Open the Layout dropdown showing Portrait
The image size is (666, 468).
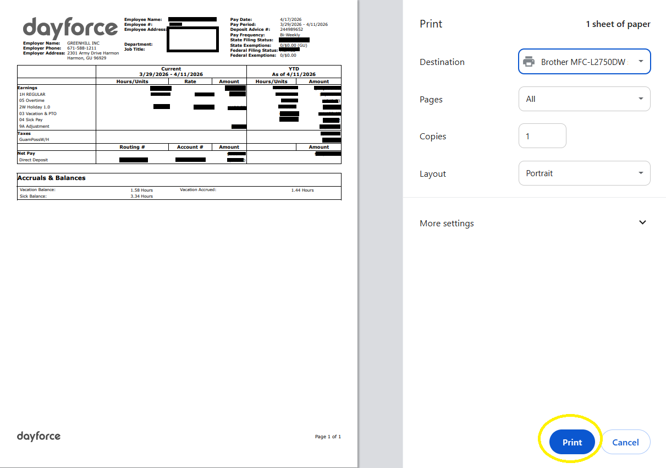pyautogui.click(x=584, y=173)
